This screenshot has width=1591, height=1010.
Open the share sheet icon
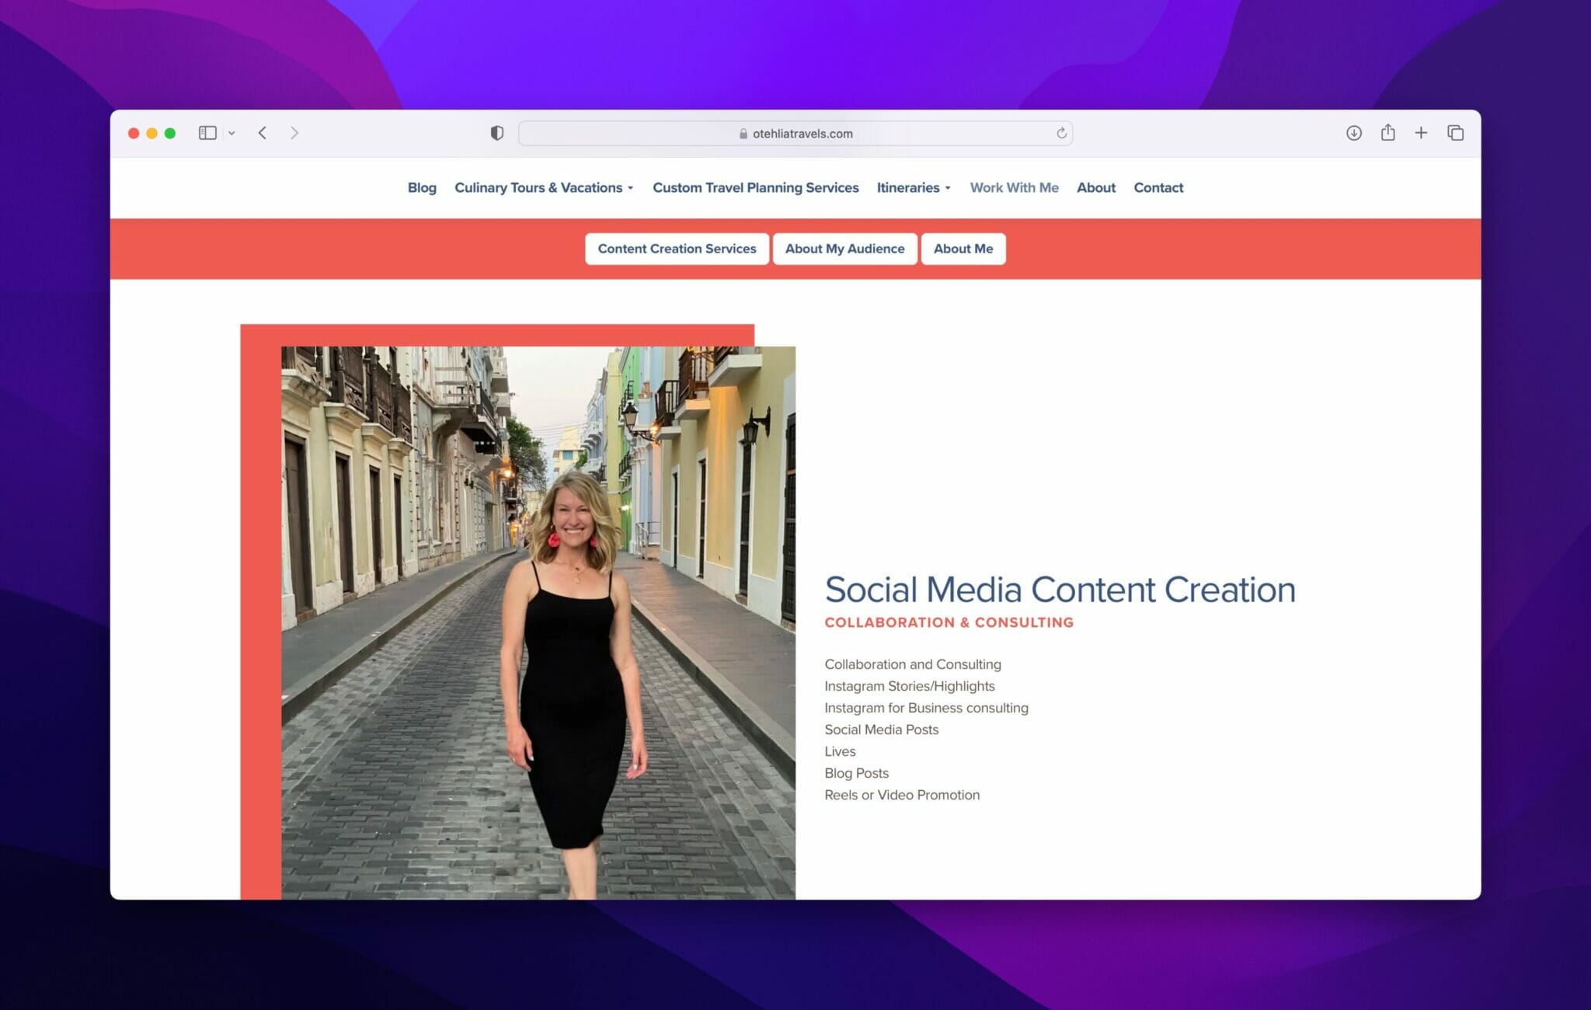pos(1387,133)
